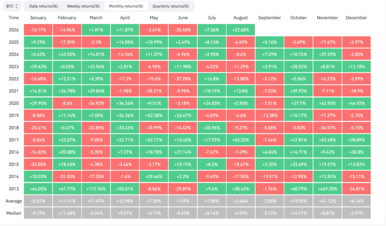This screenshot has width=386, height=226.
Task: Select the Monthly returns(%) tab
Action: pyautogui.click(x=126, y=6)
